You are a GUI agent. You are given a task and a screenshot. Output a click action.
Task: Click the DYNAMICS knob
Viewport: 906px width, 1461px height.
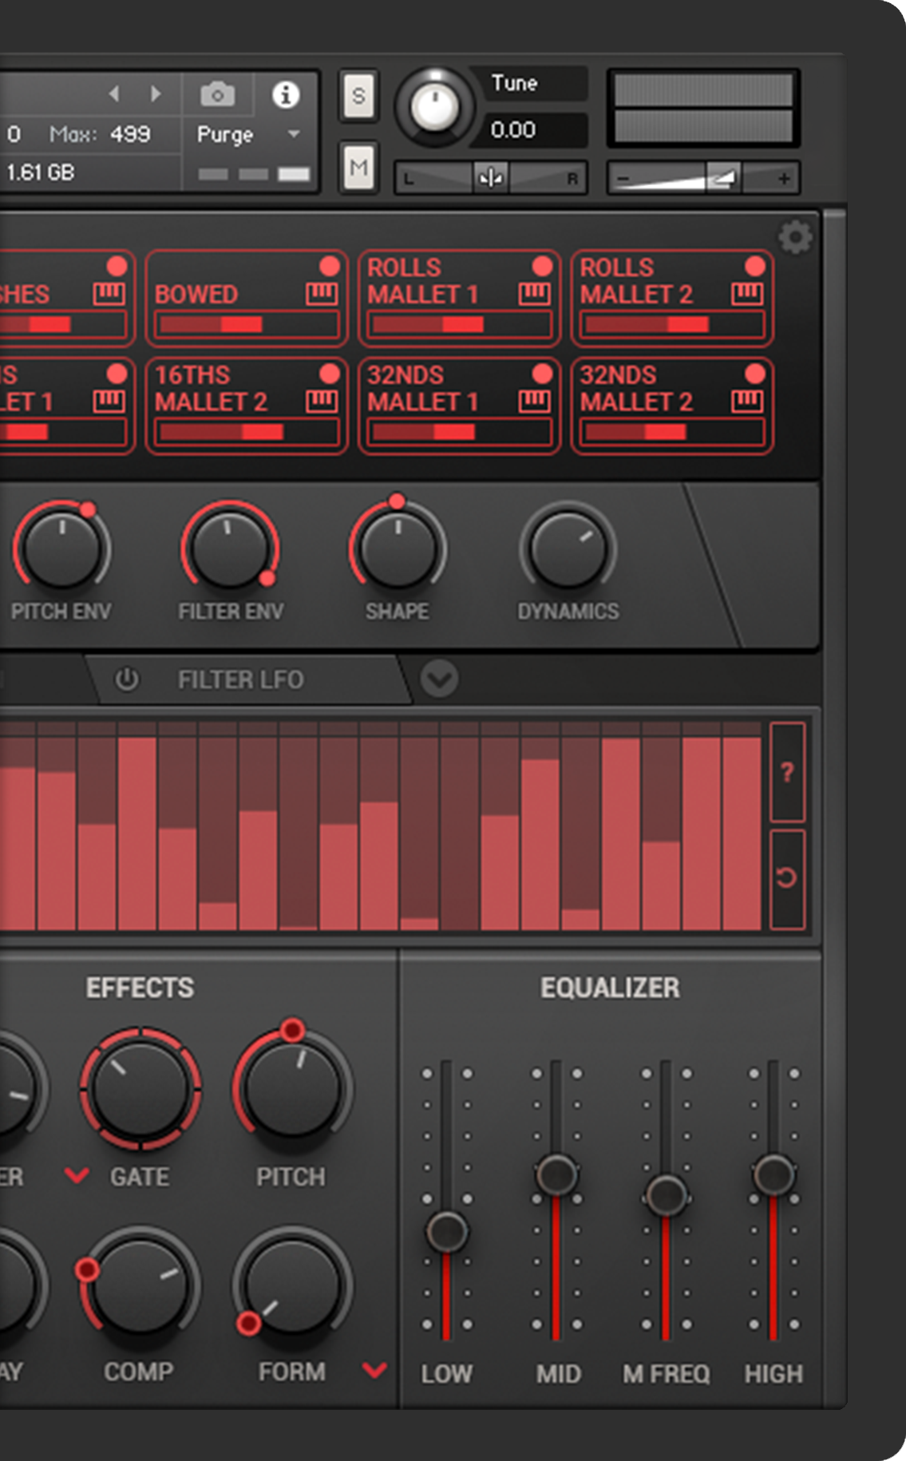[568, 549]
